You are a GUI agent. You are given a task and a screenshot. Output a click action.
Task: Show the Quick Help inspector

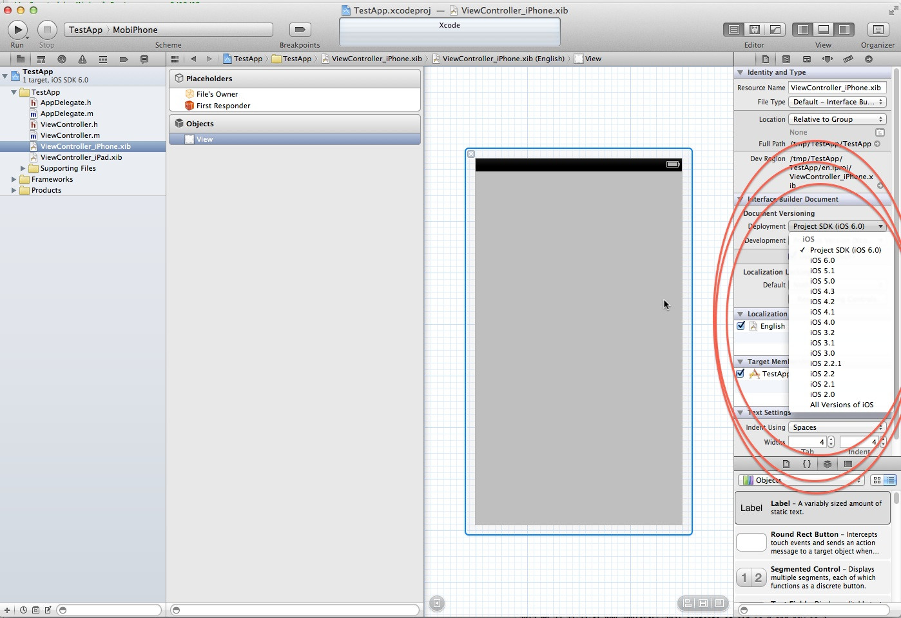click(786, 59)
